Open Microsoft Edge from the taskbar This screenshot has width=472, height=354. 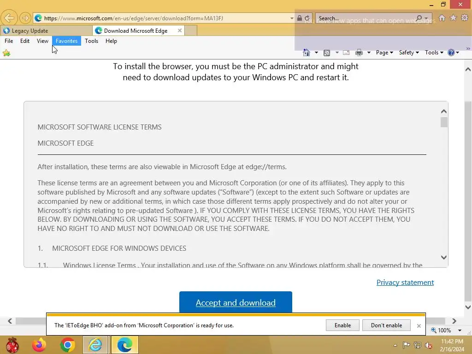click(x=124, y=345)
